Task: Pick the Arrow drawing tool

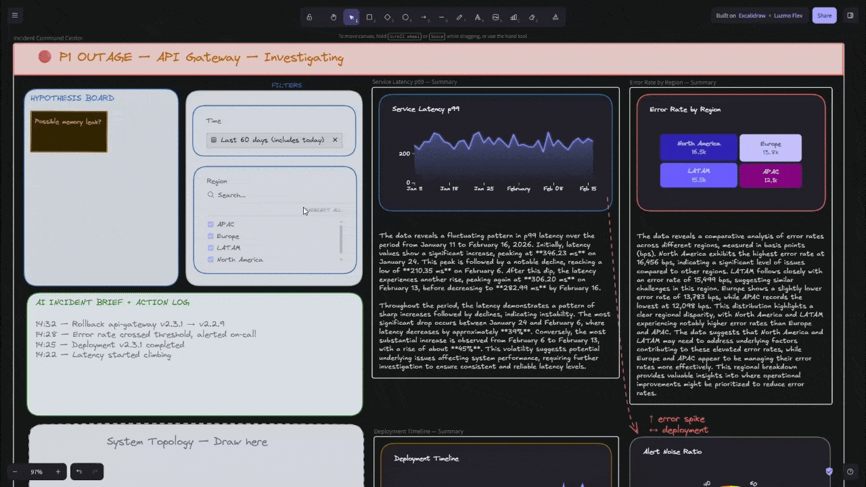Action: tap(424, 17)
